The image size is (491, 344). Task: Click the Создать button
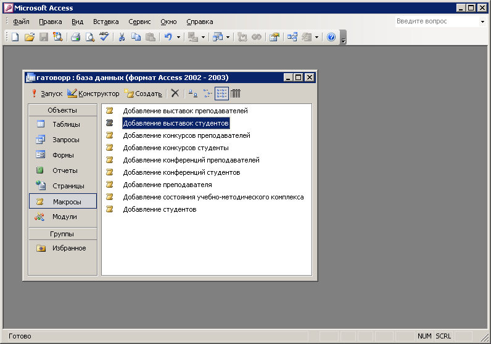(x=143, y=94)
